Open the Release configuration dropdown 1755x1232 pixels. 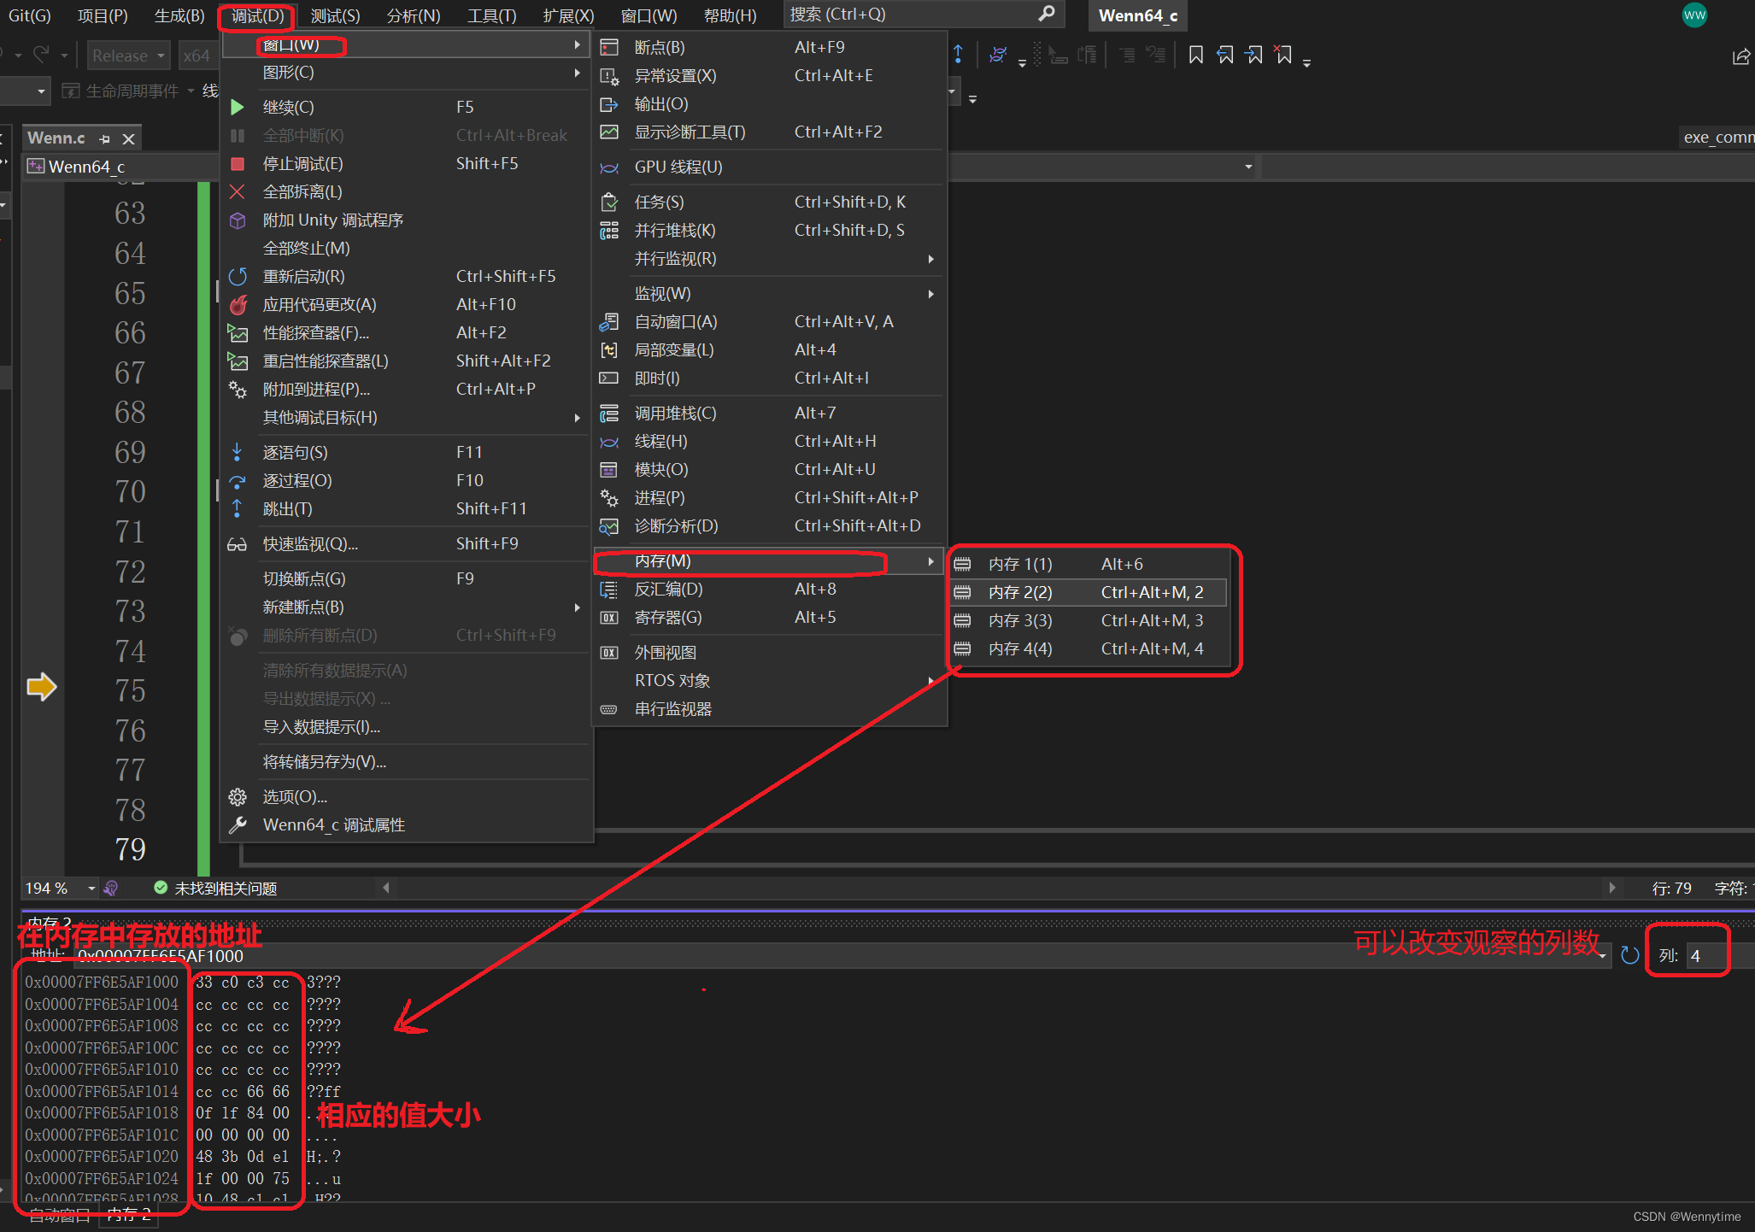pyautogui.click(x=128, y=56)
